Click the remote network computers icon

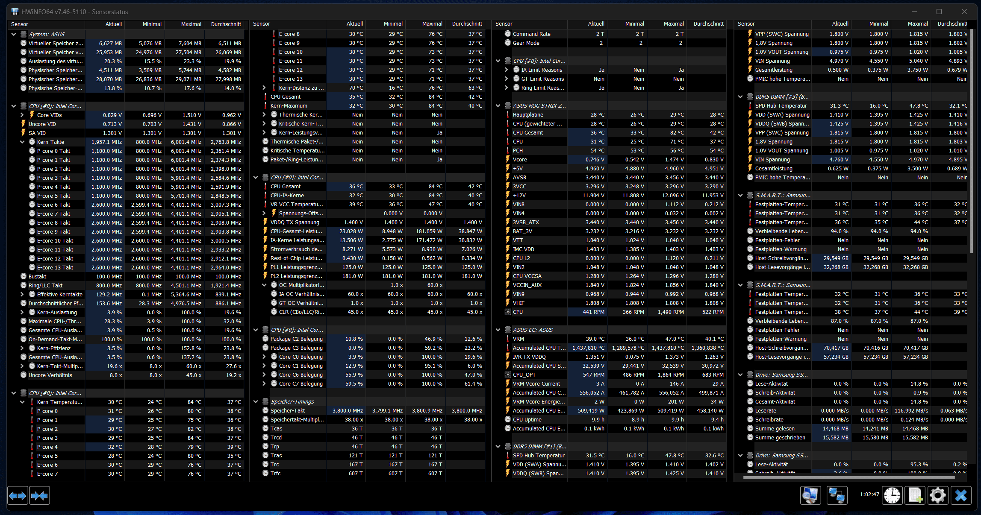click(x=837, y=495)
